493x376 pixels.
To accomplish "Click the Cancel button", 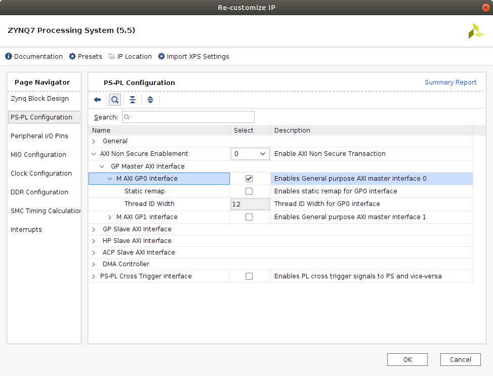I will pos(460,360).
